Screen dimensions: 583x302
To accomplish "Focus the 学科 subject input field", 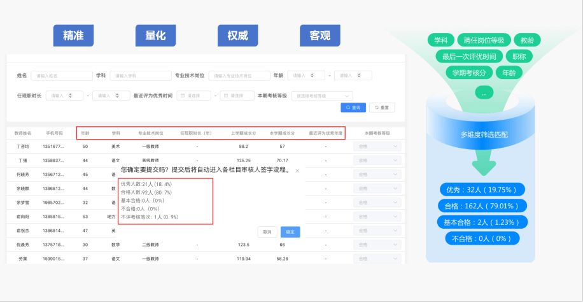I will coord(136,76).
